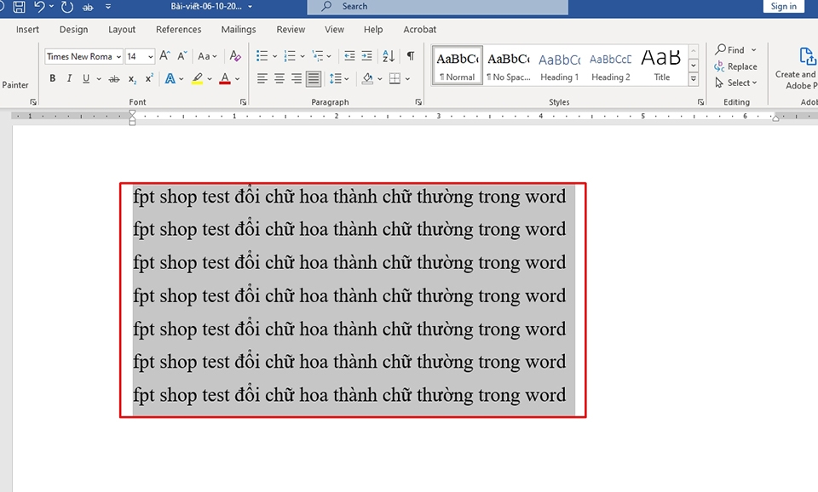This screenshot has height=492, width=818.
Task: Click the Multilevel List icon
Action: pos(318,56)
